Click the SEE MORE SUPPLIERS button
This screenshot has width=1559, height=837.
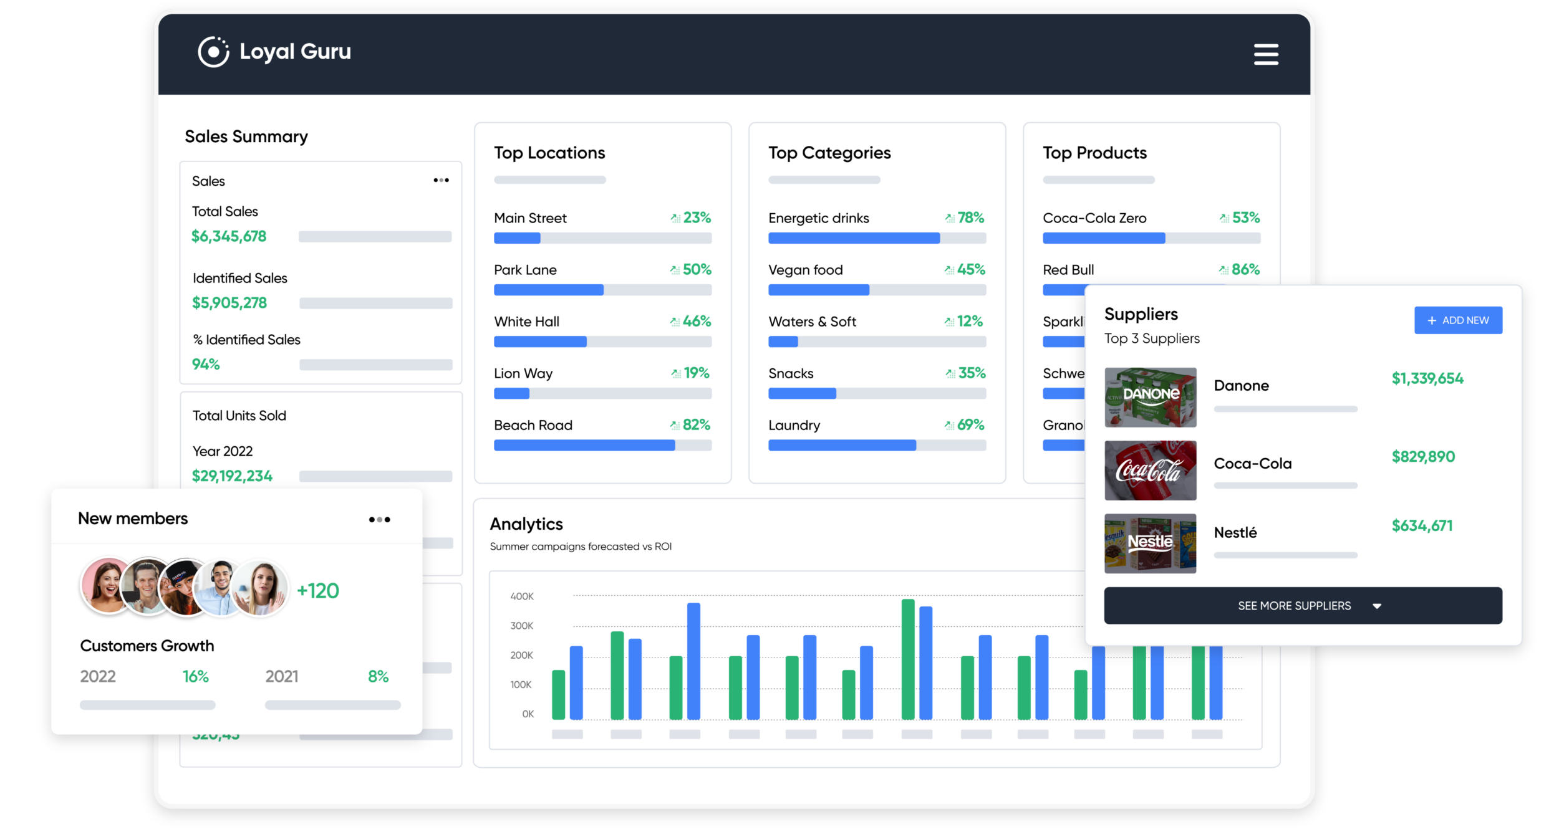[x=1294, y=605]
